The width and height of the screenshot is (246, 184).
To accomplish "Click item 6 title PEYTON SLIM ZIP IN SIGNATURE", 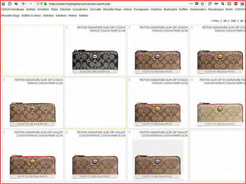I will 222,81.
